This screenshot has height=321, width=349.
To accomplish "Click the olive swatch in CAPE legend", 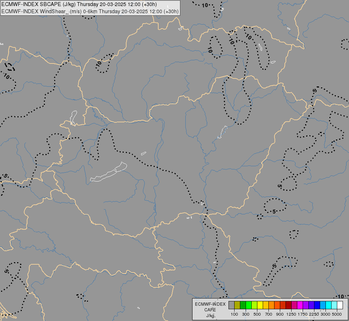I will coord(237,305).
